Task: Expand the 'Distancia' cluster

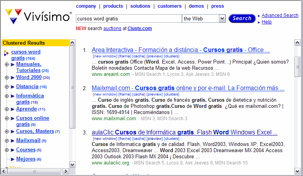Action: pos(7,87)
